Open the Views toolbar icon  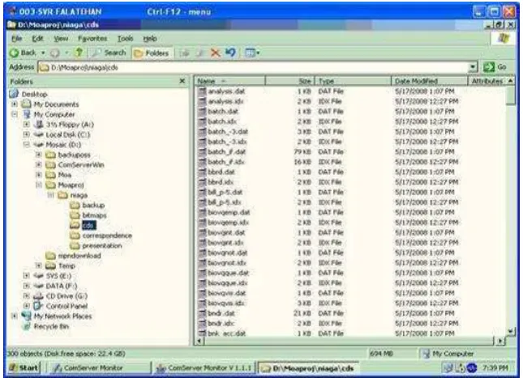(252, 53)
